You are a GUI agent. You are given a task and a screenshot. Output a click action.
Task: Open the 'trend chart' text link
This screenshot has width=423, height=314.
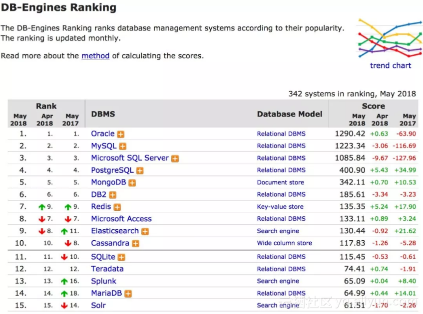point(391,65)
